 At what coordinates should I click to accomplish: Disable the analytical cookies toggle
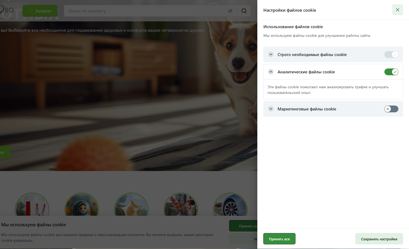click(x=391, y=72)
